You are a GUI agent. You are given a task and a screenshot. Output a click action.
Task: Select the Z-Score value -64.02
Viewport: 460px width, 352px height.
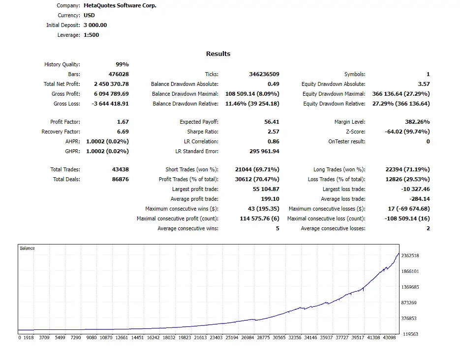407,132
